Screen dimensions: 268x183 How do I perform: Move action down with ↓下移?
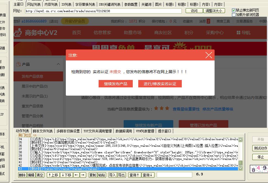[x=66, y=175]
